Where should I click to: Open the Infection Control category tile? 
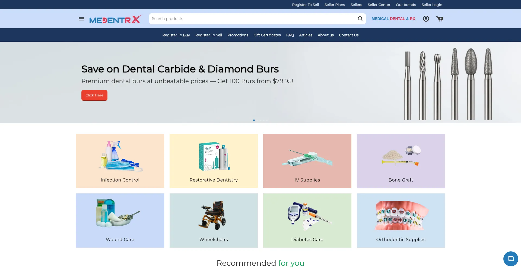(120, 161)
